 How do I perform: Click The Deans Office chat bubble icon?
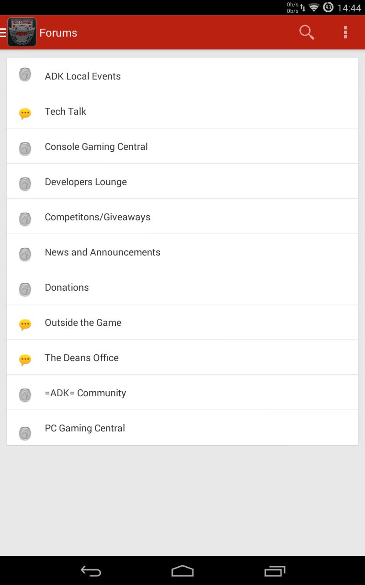[x=25, y=360]
